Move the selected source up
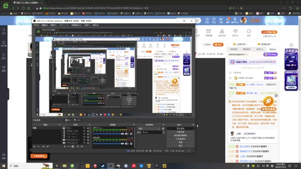301x169 pixels. tap(78, 146)
